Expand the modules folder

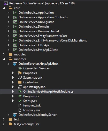4,54
